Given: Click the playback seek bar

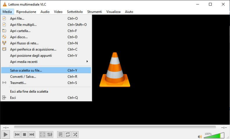Looking at the screenshot, I should (x=115, y=127).
